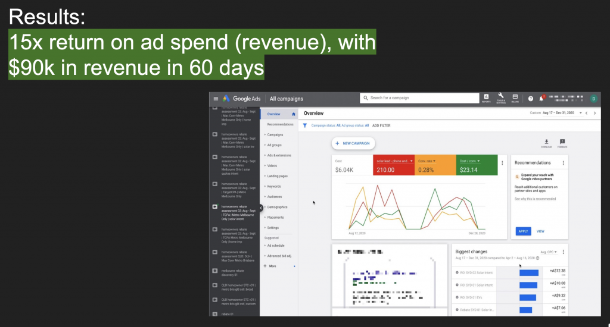Open the Avg. CPC dropdown
The height and width of the screenshot is (327, 610).
tap(548, 251)
